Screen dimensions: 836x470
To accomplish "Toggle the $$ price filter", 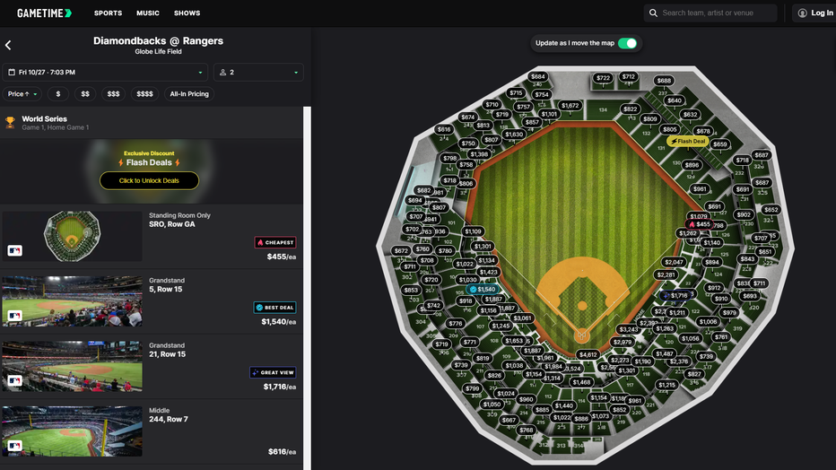I will 85,93.
